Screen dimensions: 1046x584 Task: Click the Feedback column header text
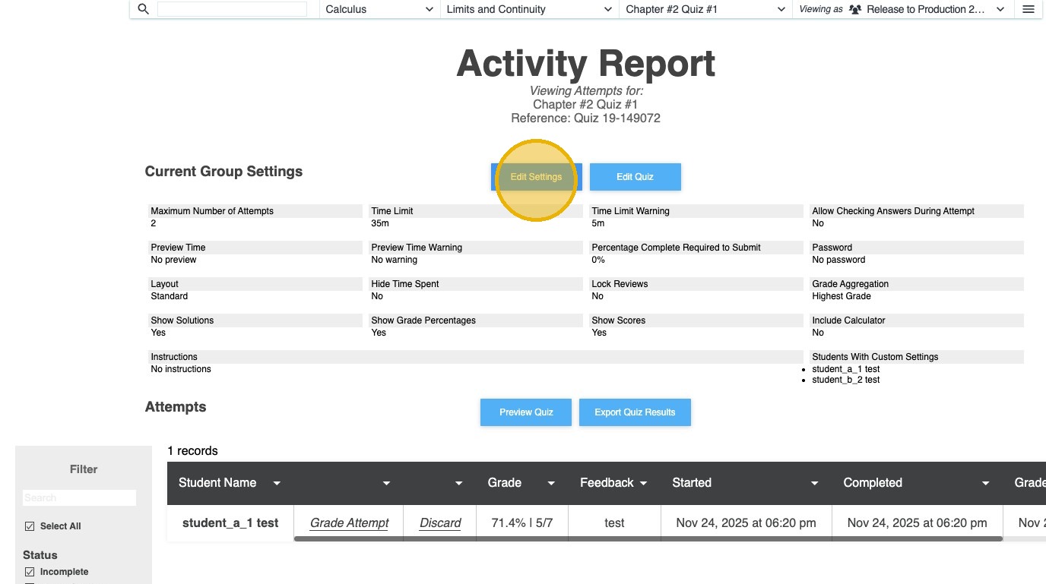[x=607, y=483]
